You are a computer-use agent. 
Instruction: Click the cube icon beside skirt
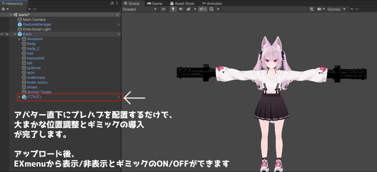24,73
